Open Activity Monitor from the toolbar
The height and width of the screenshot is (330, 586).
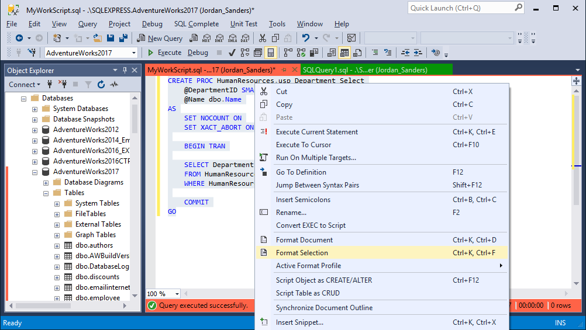(x=351, y=38)
